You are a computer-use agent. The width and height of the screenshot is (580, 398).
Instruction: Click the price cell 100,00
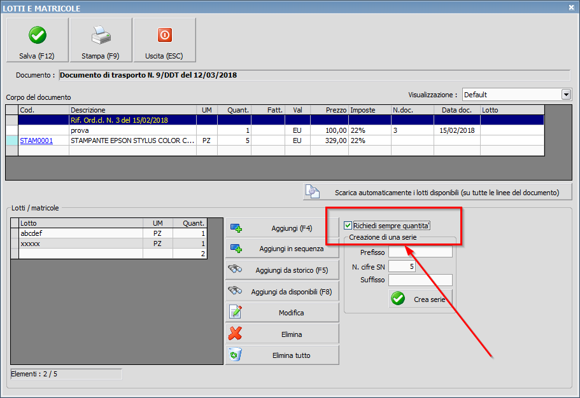(329, 130)
